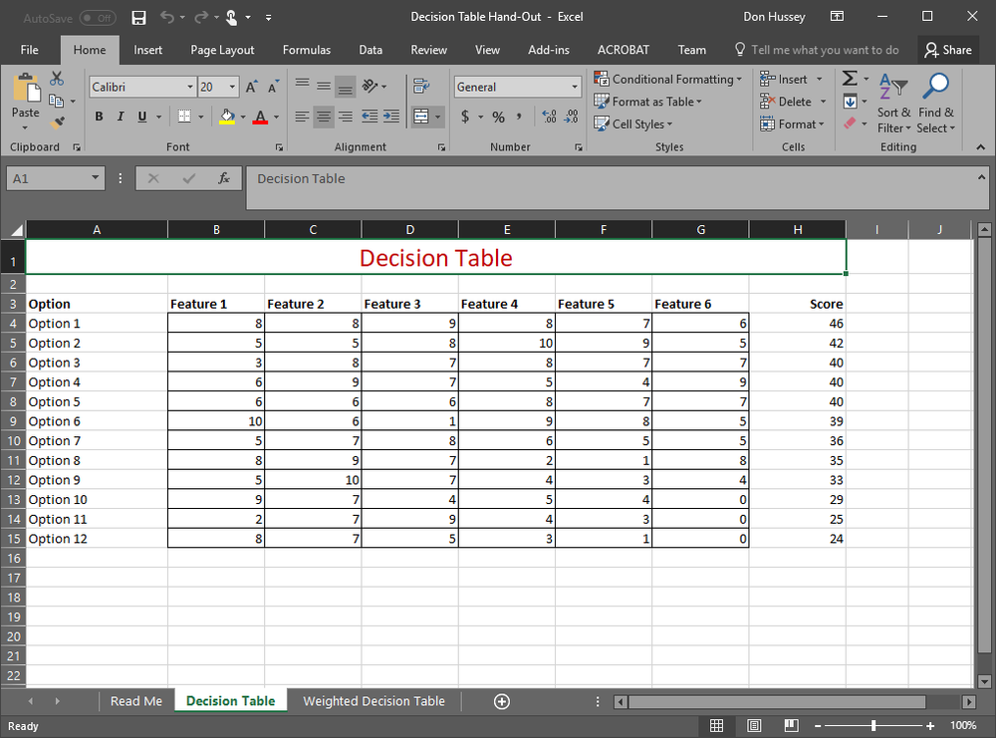Click the Paste clipboard icon

click(26, 89)
